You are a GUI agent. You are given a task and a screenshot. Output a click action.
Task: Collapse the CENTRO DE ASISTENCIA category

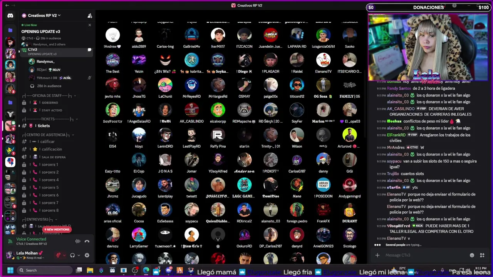47,135
